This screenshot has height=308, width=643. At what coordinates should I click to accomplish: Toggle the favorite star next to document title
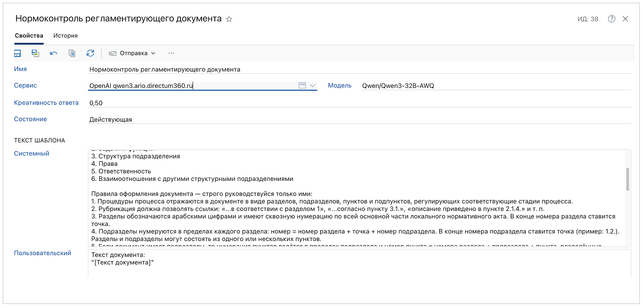point(229,19)
